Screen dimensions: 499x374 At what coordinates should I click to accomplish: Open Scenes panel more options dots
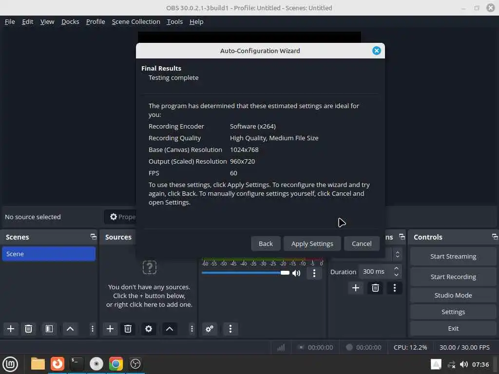tap(92, 329)
